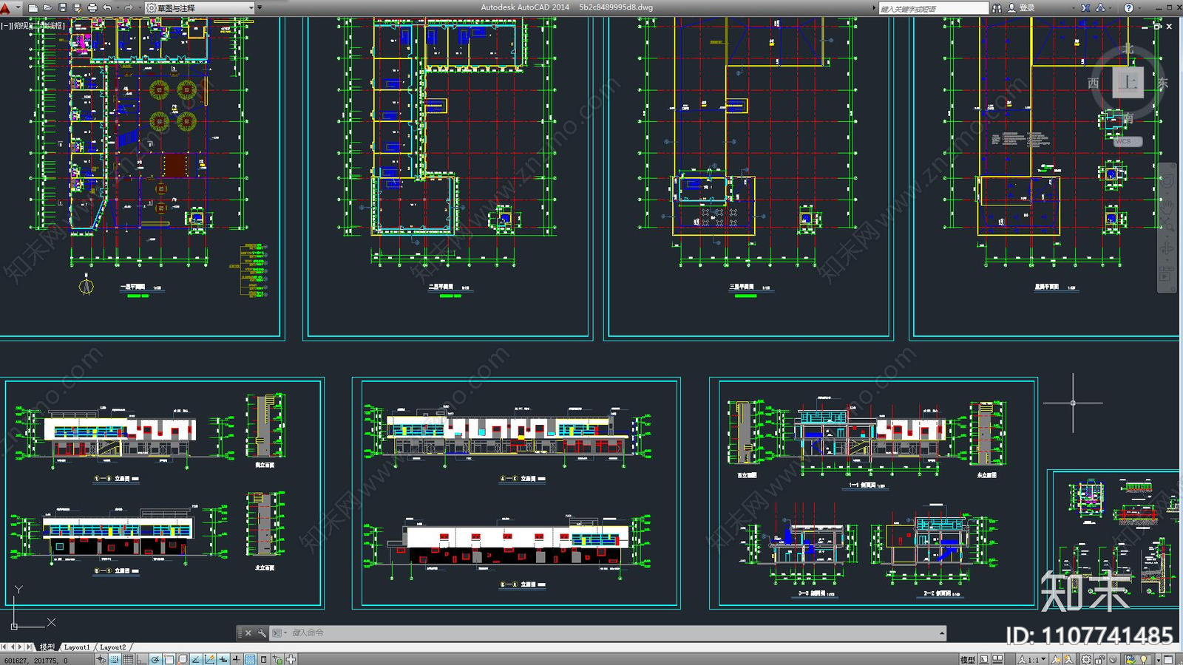The image size is (1183, 665).
Task: Save the drawing with the floppy disk icon
Action: click(x=63, y=7)
